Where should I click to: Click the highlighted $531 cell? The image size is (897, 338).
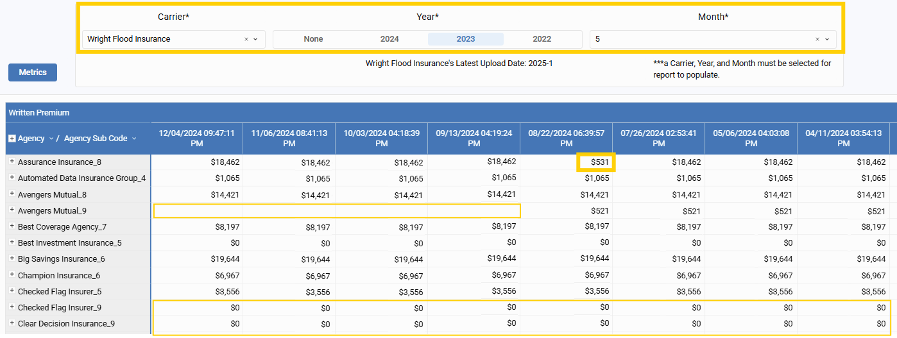pos(596,162)
